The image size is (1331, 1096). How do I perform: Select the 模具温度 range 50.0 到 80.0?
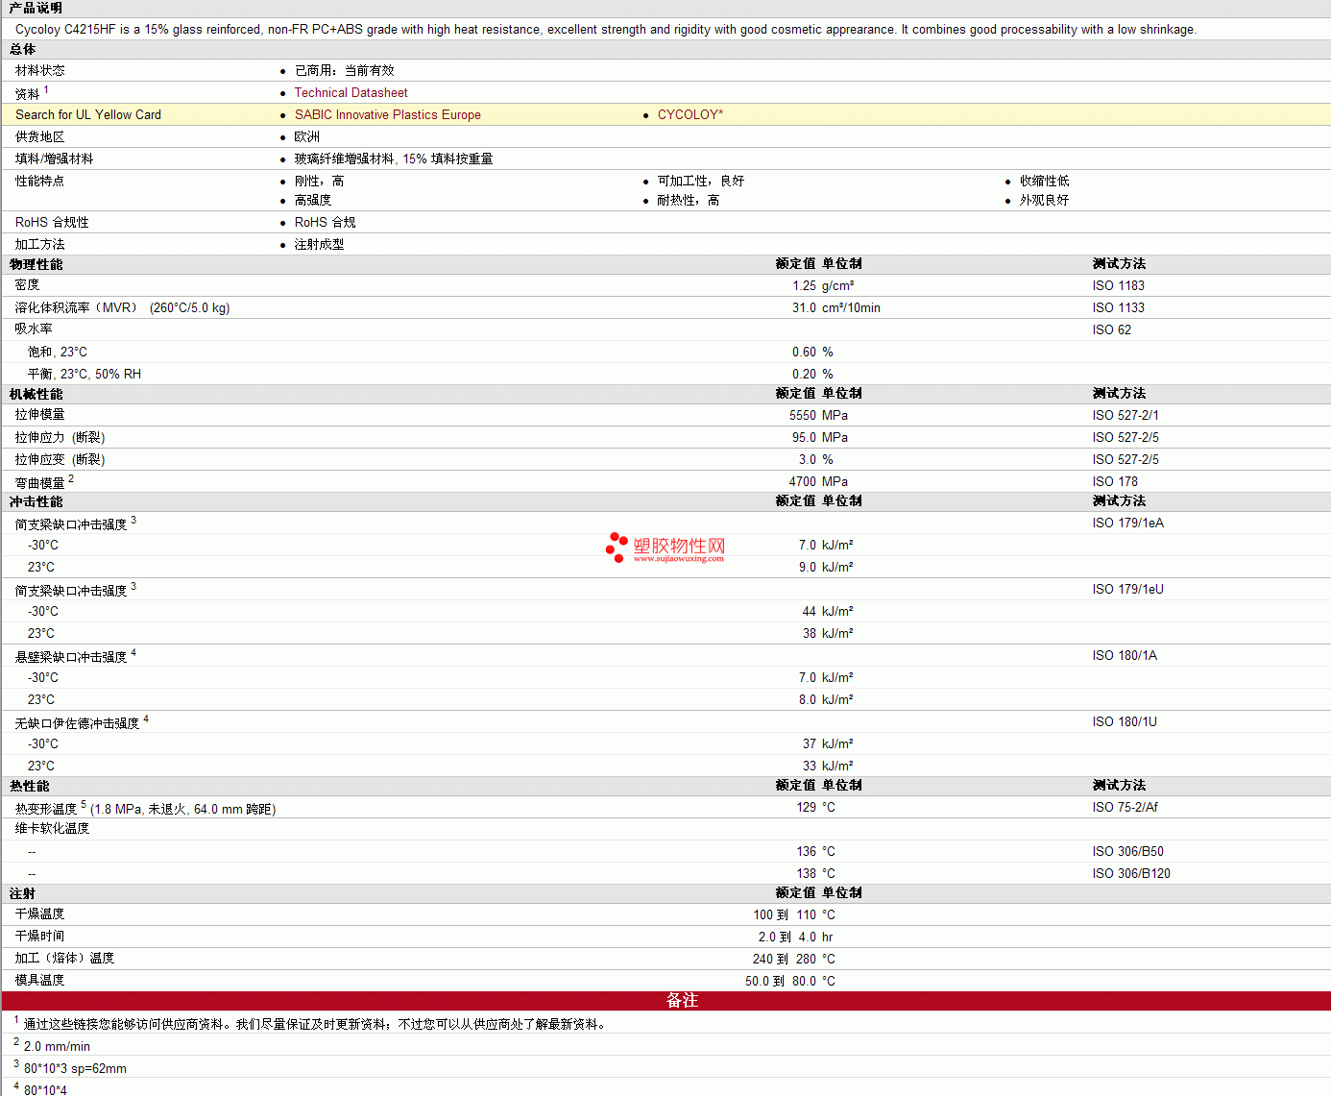click(x=781, y=981)
